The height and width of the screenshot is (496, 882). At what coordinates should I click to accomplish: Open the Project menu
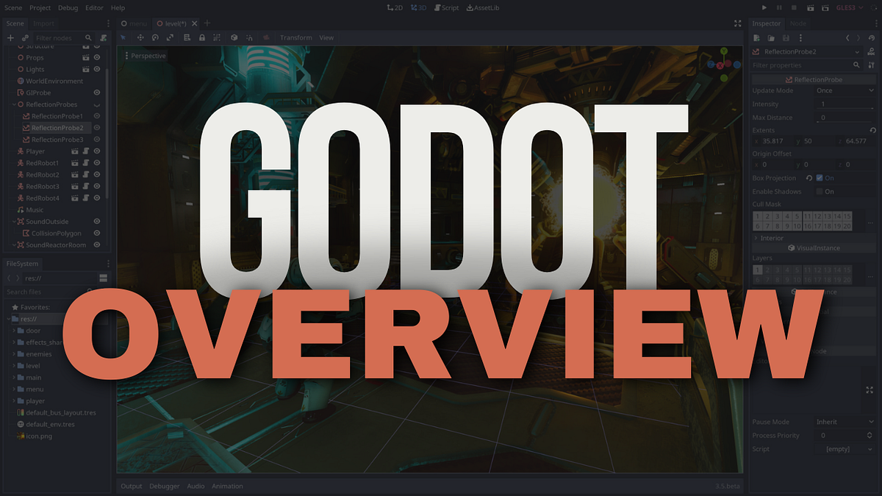(x=40, y=7)
